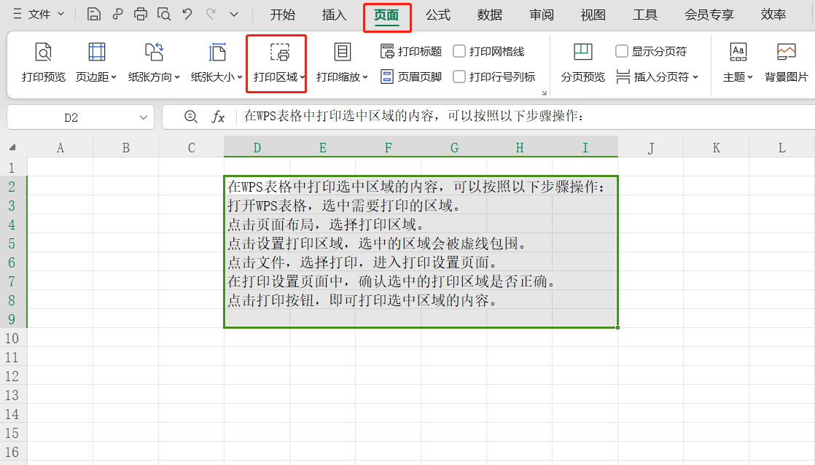Switch to the 开始 tab
Screen dimensions: 815x465
pos(282,15)
